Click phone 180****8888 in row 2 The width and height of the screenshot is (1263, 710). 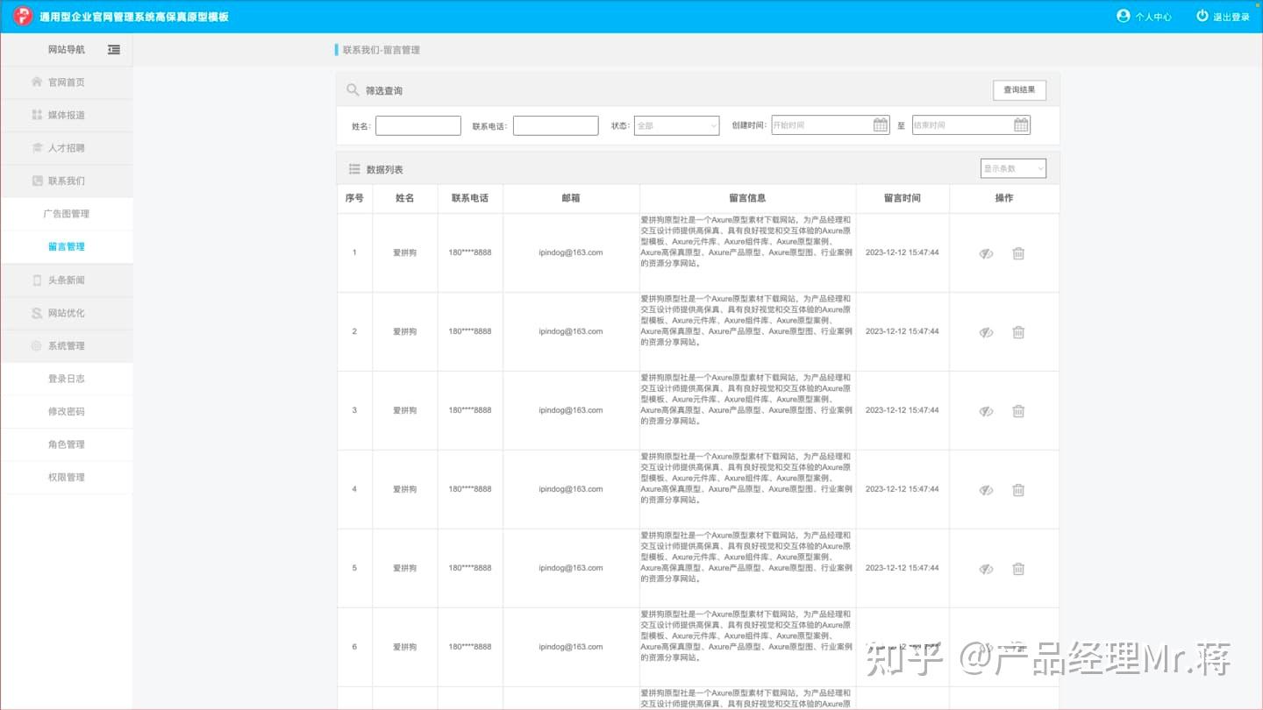click(470, 331)
